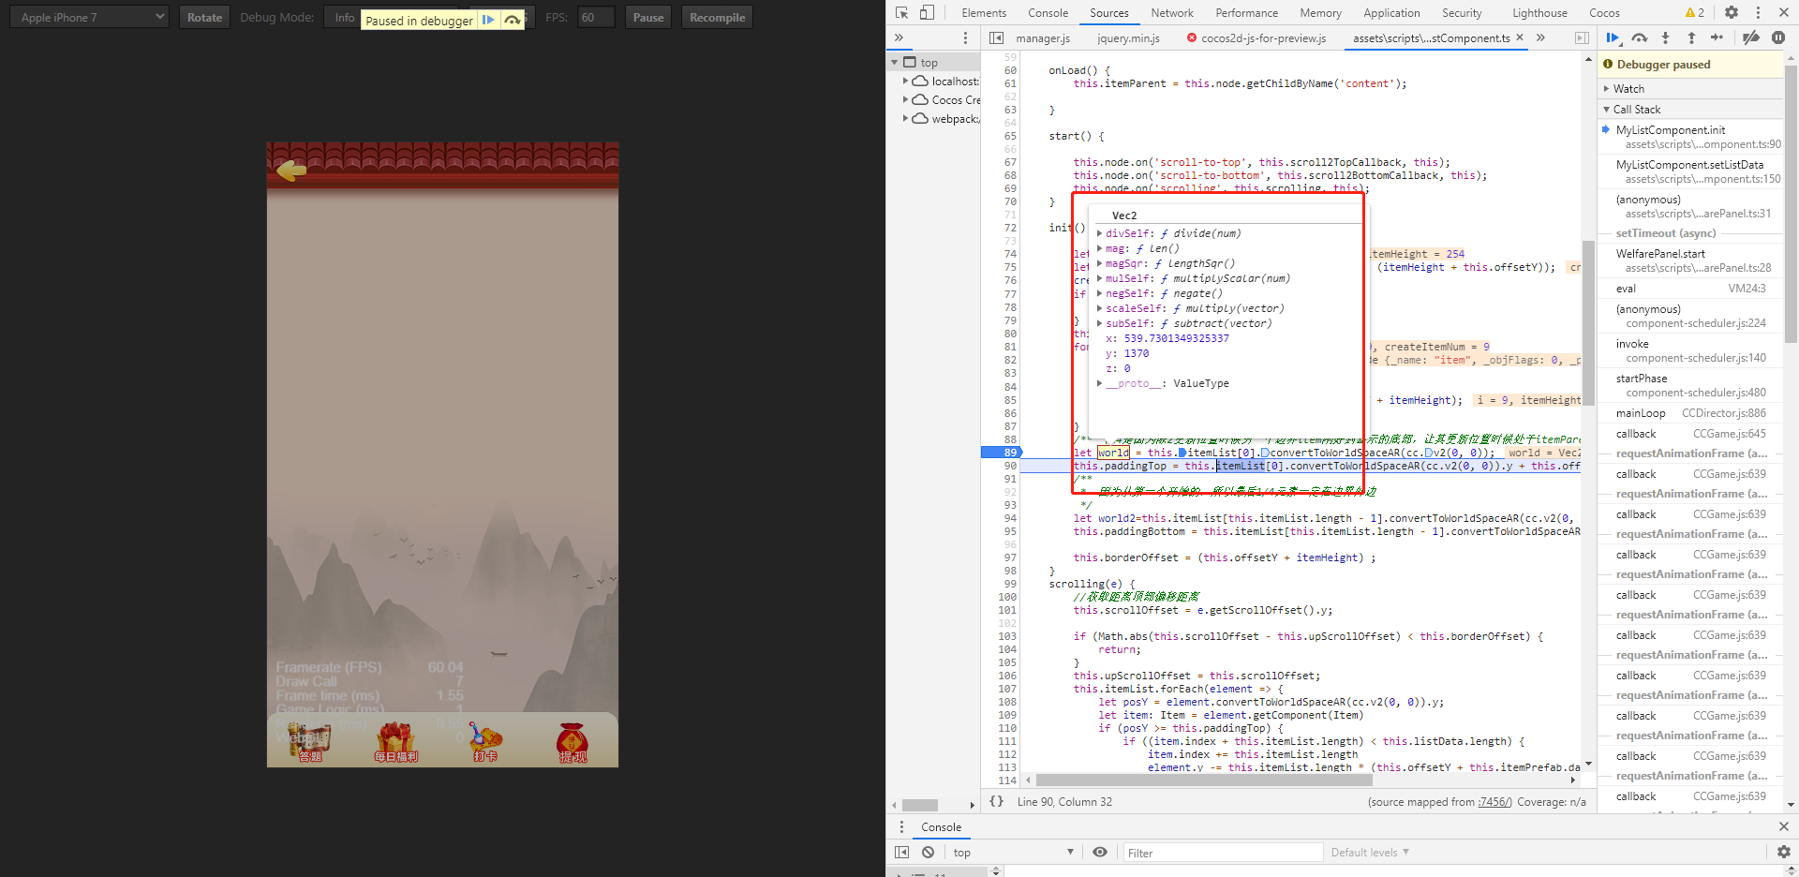The width and height of the screenshot is (1799, 877).
Task: Switch to the Network tab
Action: pos(1172,13)
